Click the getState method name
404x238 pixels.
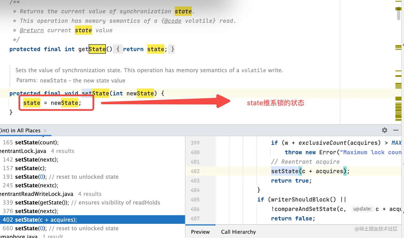tap(92, 49)
